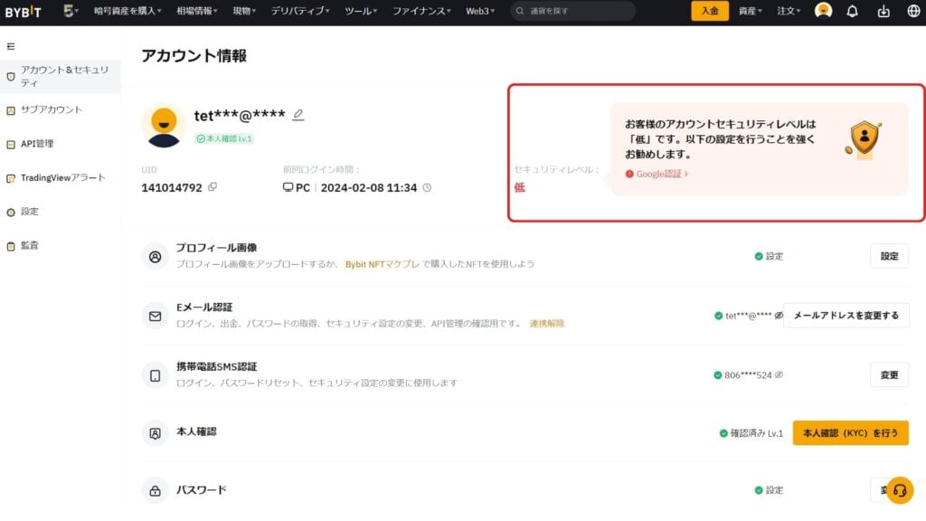Open the notifications bell
Viewport: 926px width, 521px height.
852,11
